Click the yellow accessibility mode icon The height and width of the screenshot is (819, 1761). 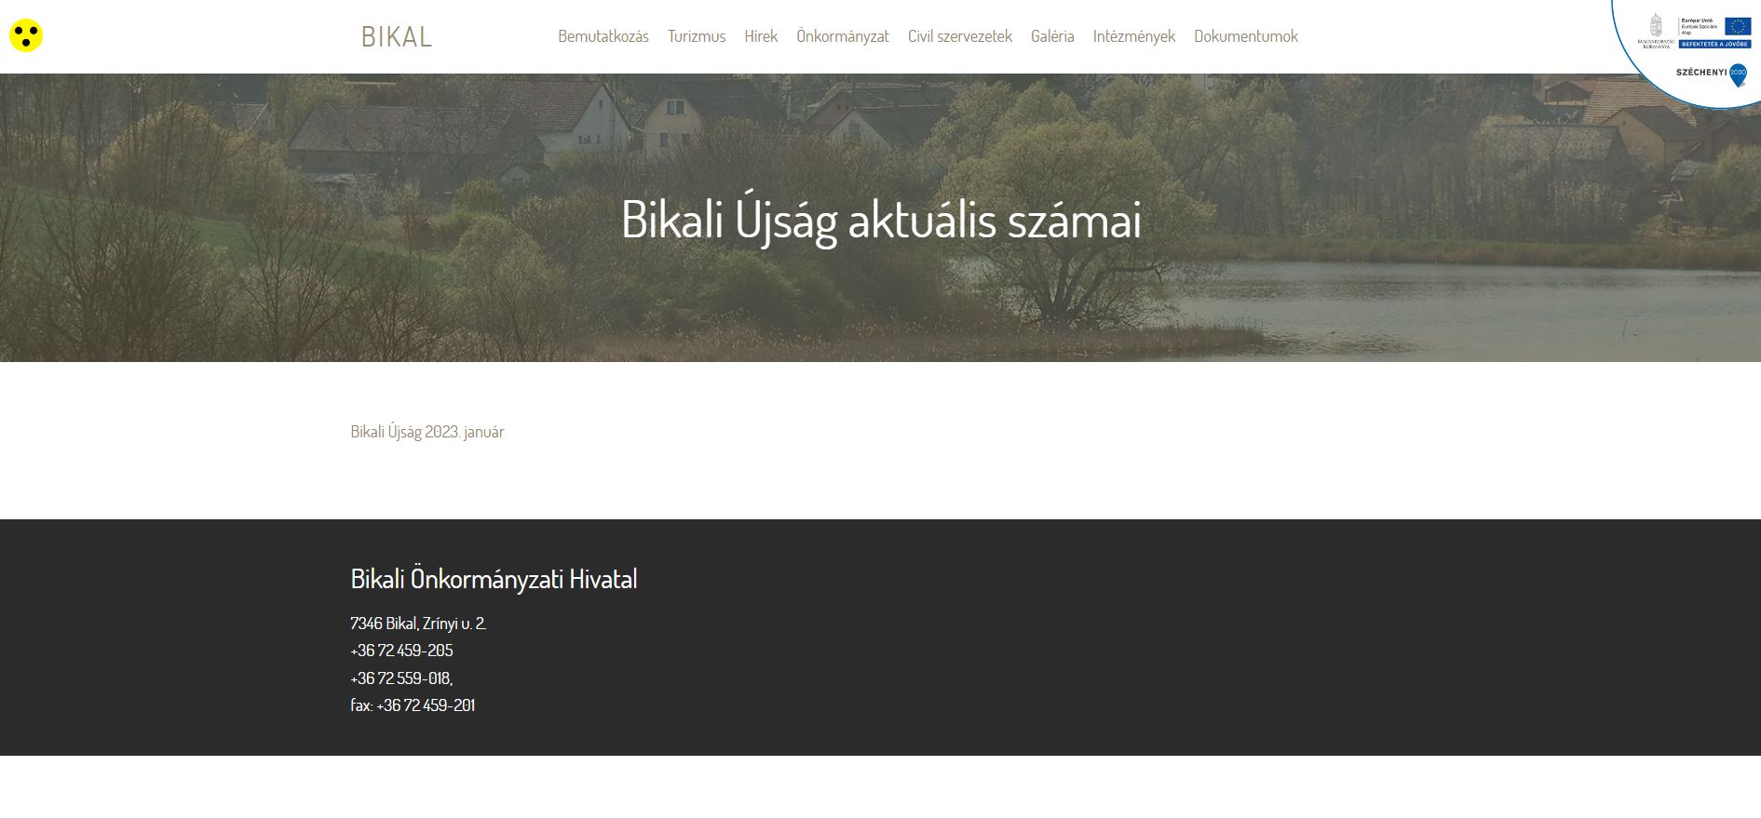pos(26,36)
